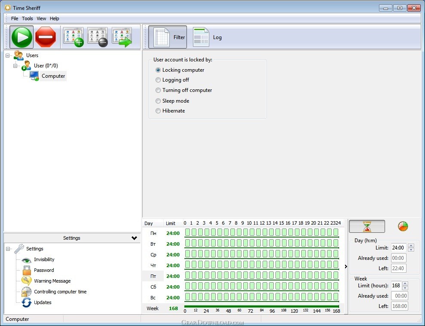Choose the Sleep mode option
425x326 pixels.
click(172, 101)
